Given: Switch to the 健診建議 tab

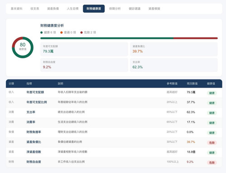Looking at the screenshot, I should (x=135, y=9).
